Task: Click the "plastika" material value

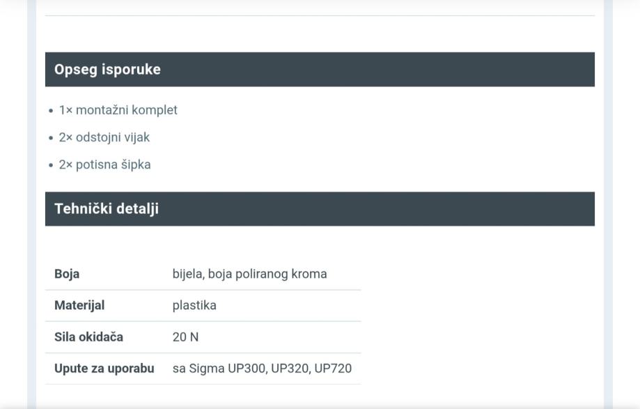Action: 194,305
